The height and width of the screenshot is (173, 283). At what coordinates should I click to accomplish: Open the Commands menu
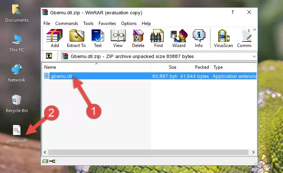(x=67, y=24)
